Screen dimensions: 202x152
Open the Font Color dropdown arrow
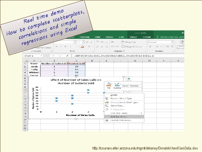[x=92, y=47]
